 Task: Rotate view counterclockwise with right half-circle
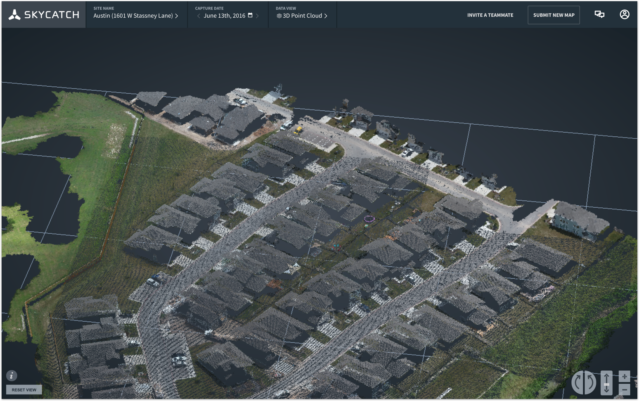click(590, 382)
